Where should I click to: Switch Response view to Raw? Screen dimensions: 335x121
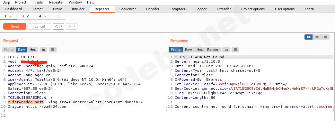(x=189, y=50)
